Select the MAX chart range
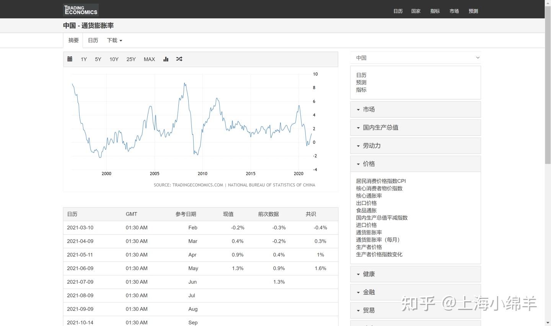Image resolution: width=551 pixels, height=326 pixels. pos(149,59)
